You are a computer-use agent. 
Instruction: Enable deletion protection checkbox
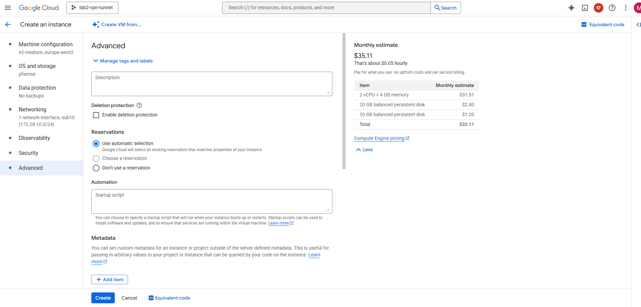coord(96,115)
